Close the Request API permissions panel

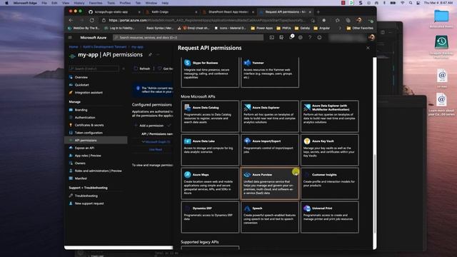[x=368, y=48]
